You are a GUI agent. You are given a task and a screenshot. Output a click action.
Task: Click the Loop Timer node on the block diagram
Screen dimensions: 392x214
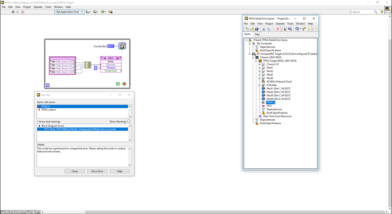tap(122, 46)
